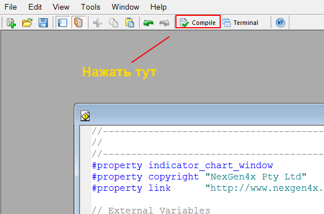Open the Window menu
Screen dimensions: 324x214
pyautogui.click(x=125, y=7)
